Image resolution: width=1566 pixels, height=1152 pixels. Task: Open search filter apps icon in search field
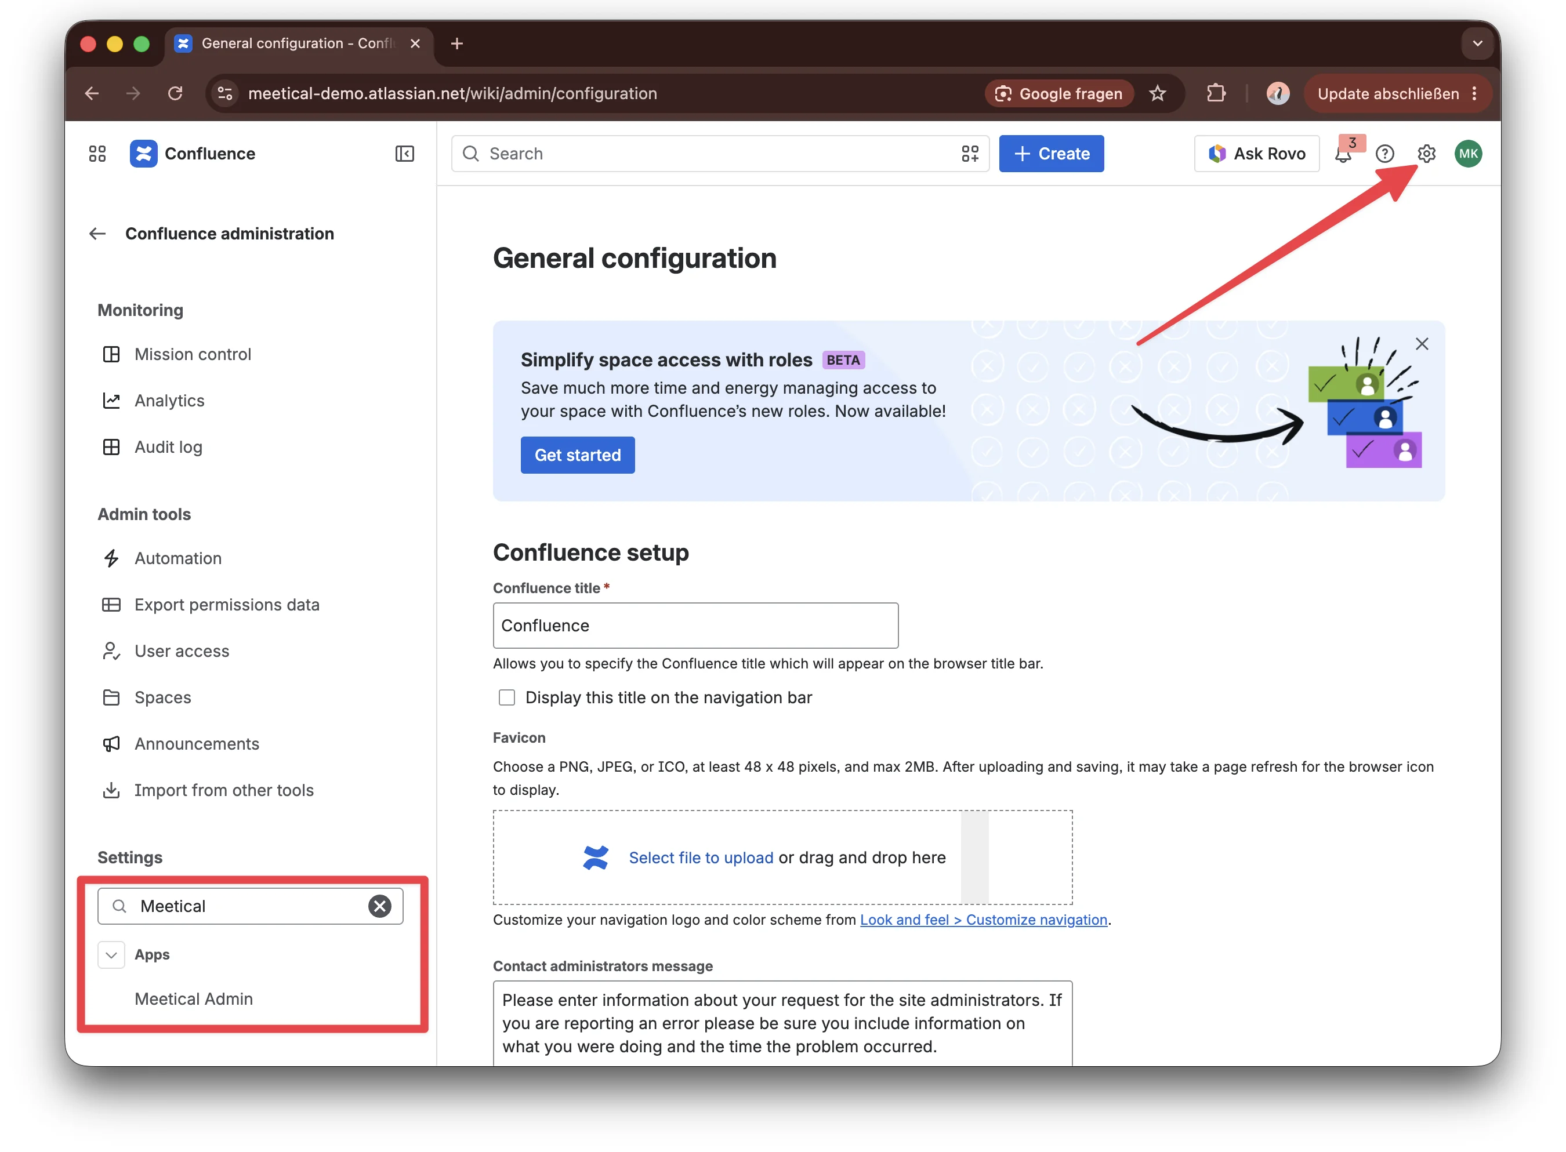pyautogui.click(x=970, y=154)
